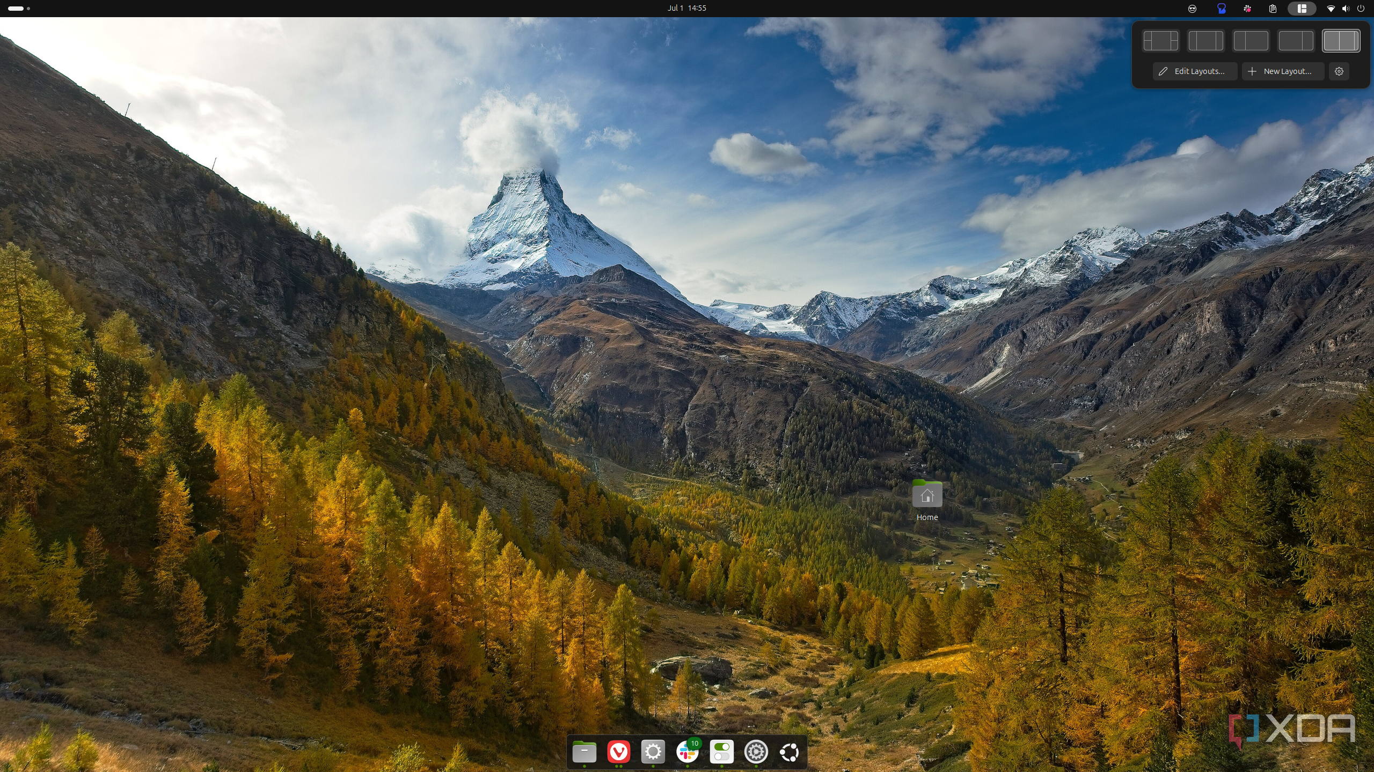Open Slack with the 10 badge
The width and height of the screenshot is (1374, 772).
688,752
